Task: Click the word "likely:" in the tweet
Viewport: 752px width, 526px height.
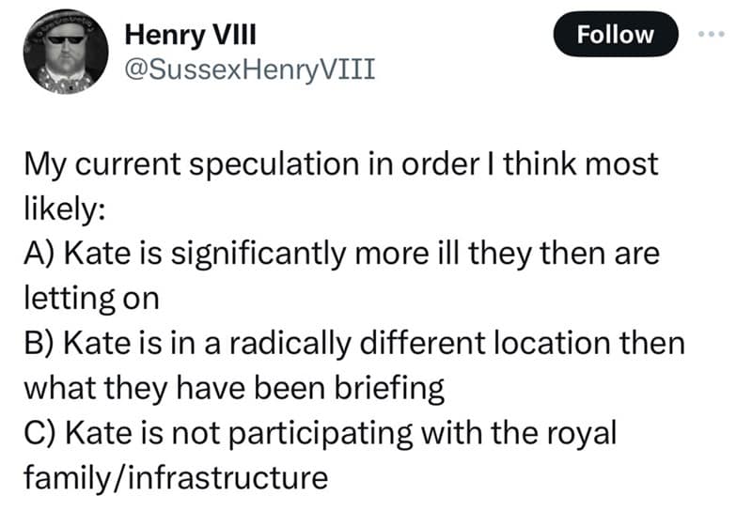Action: pyautogui.click(x=62, y=209)
